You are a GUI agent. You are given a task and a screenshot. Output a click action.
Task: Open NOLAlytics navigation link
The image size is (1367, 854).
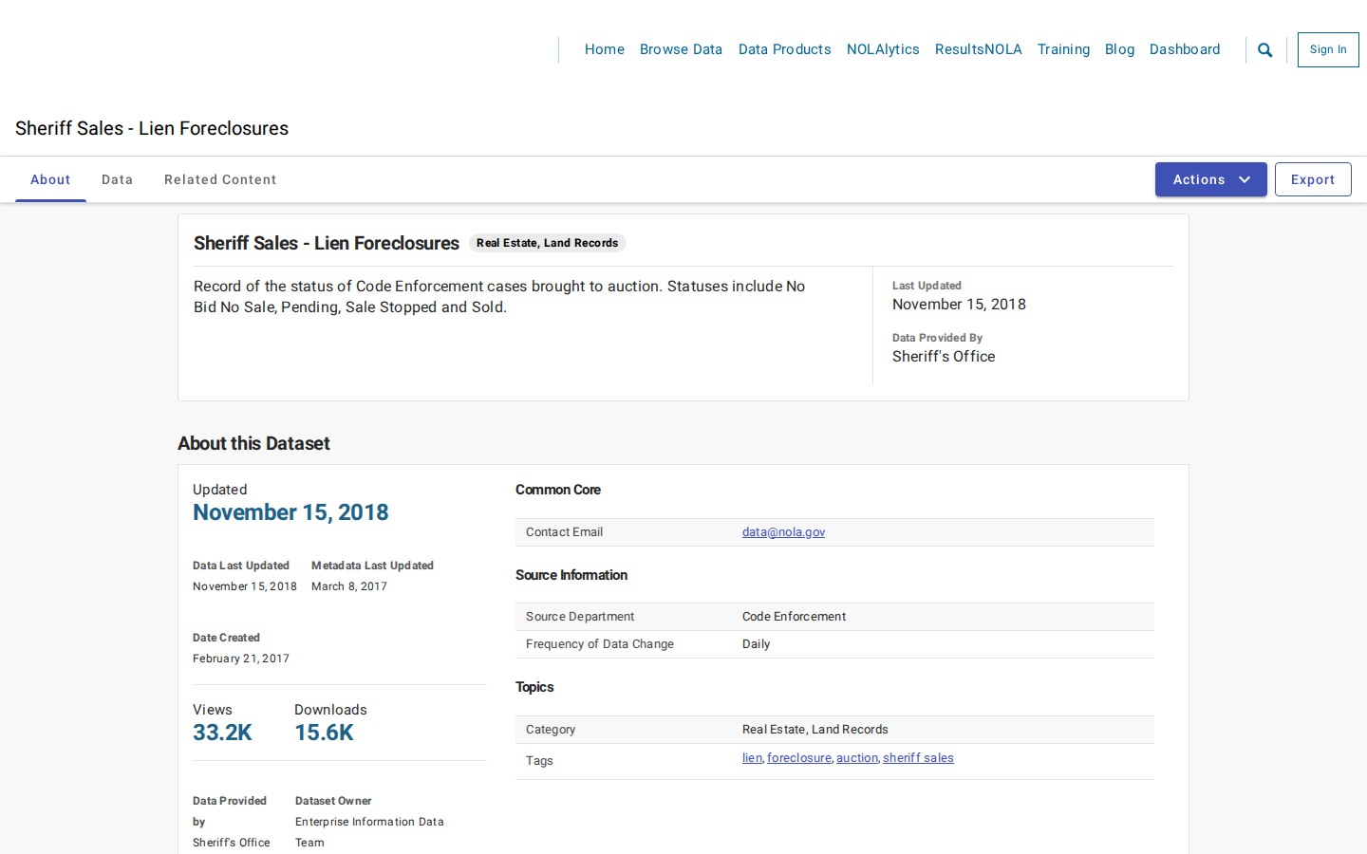883,49
